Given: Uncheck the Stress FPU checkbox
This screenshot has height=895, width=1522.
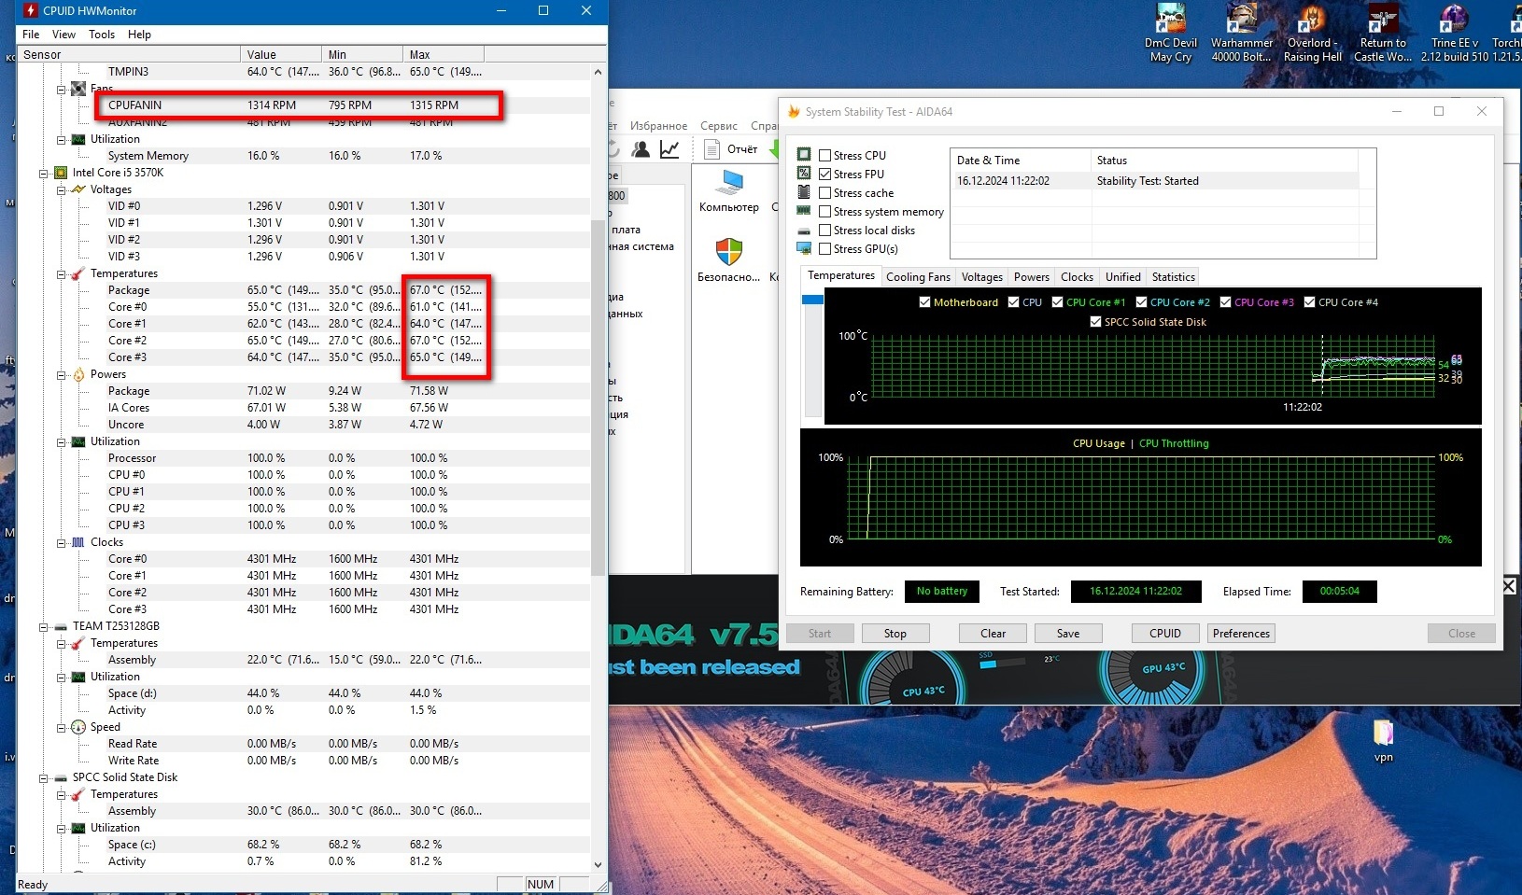Looking at the screenshot, I should coord(824,175).
